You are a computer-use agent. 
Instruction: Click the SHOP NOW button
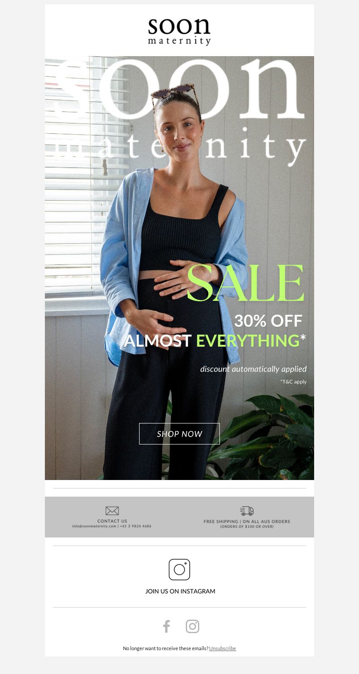point(179,434)
